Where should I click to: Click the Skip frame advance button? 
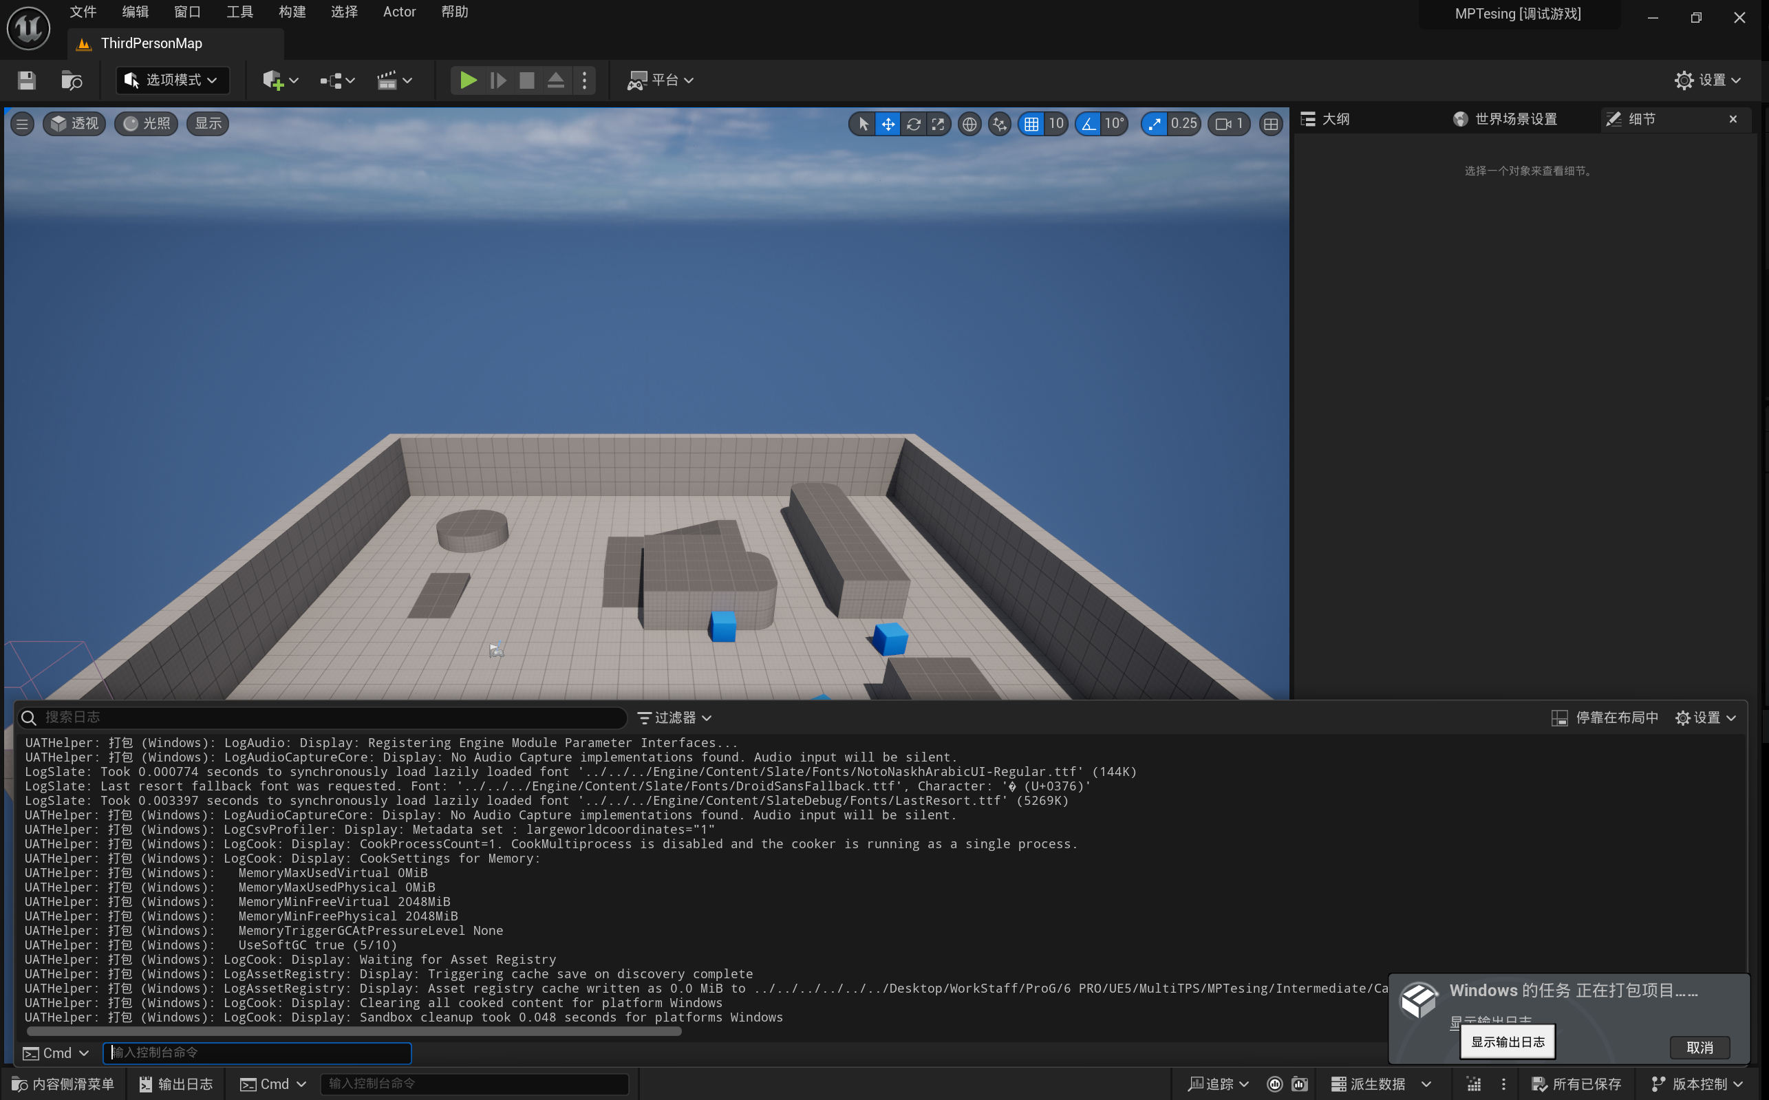tap(497, 80)
